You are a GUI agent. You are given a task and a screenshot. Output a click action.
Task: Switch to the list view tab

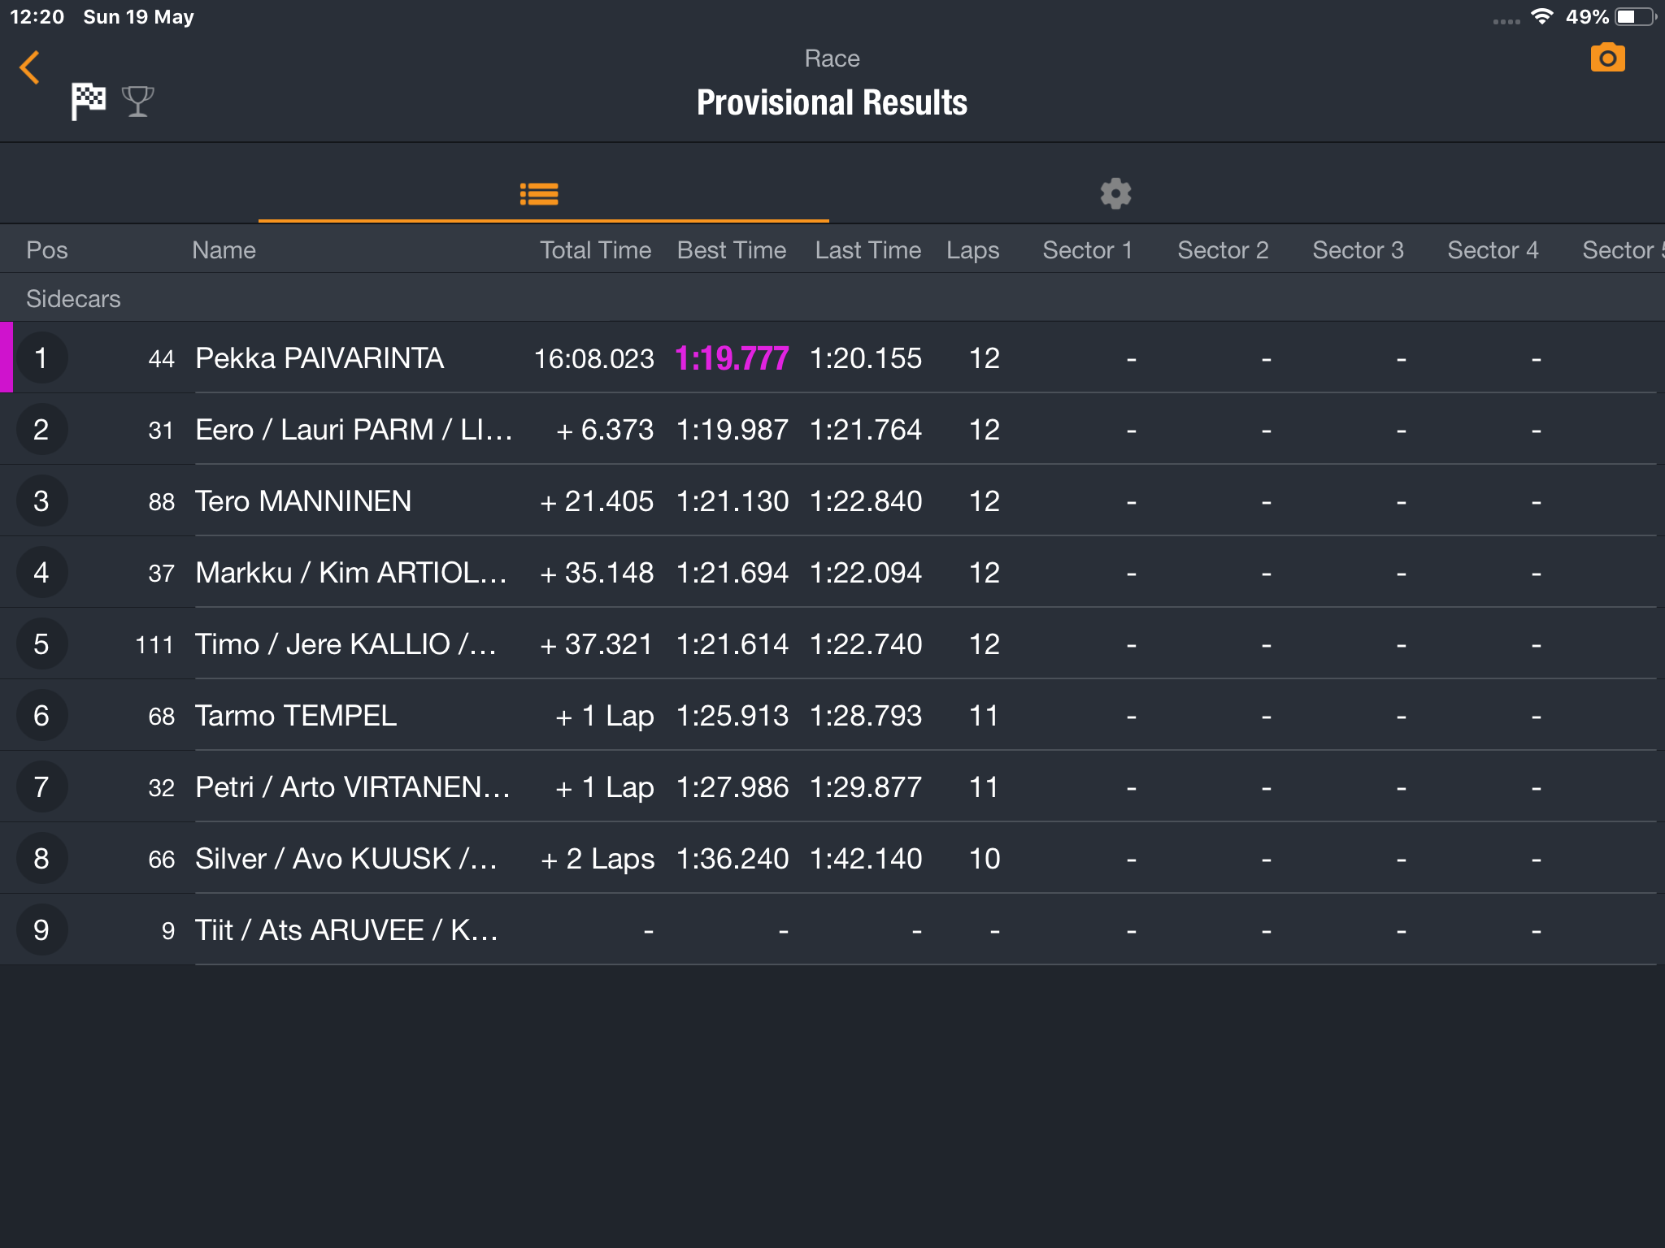[539, 193]
